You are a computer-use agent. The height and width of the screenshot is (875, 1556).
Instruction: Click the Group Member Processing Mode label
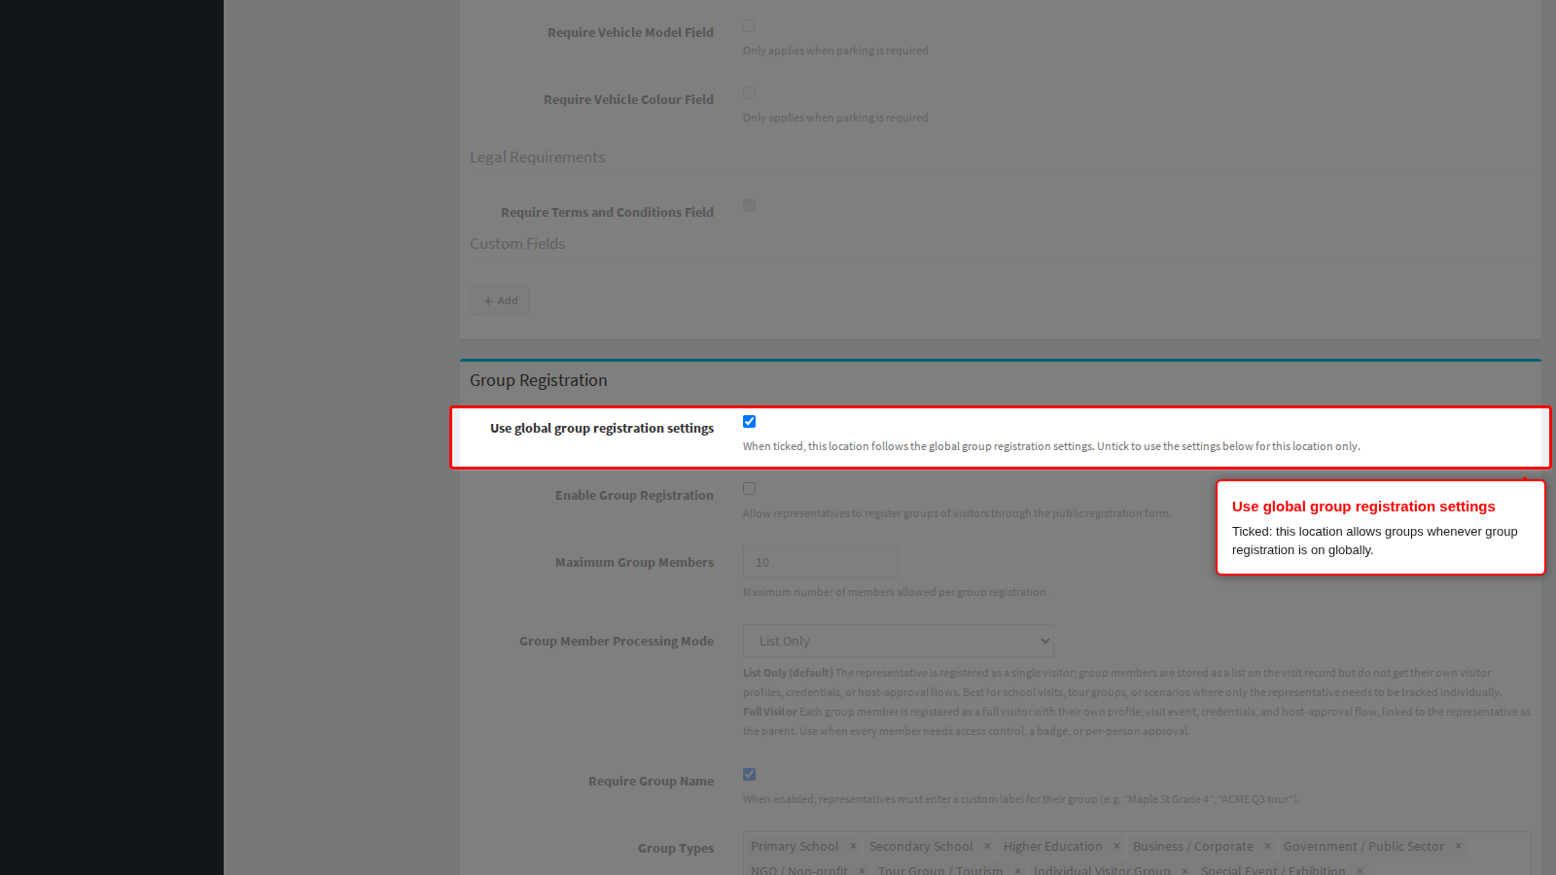tap(617, 641)
